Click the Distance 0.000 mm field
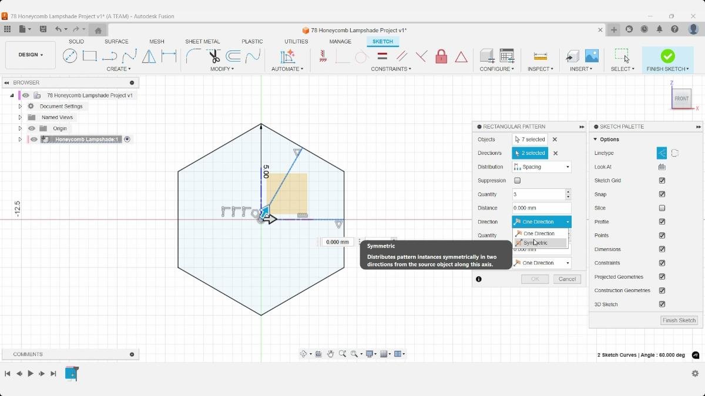Viewport: 705px width, 396px height. pyautogui.click(x=541, y=208)
